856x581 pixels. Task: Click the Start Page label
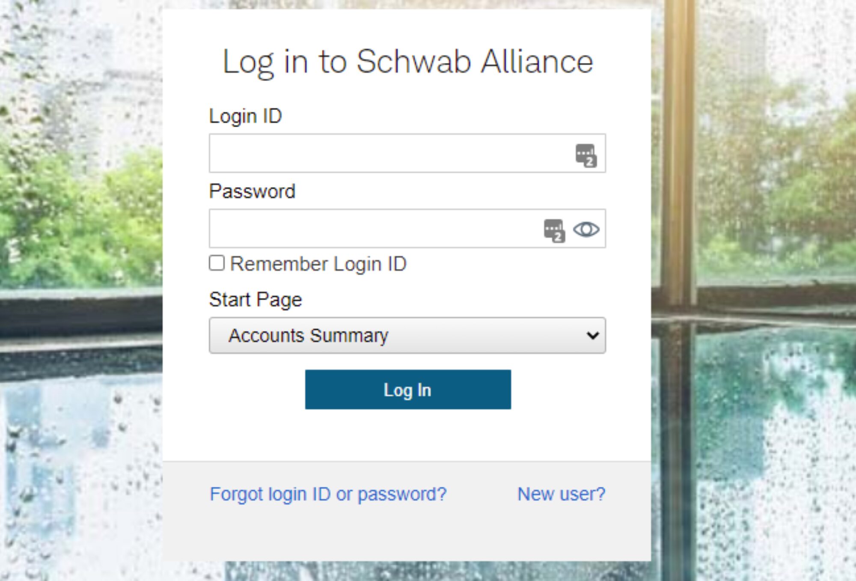coord(256,300)
